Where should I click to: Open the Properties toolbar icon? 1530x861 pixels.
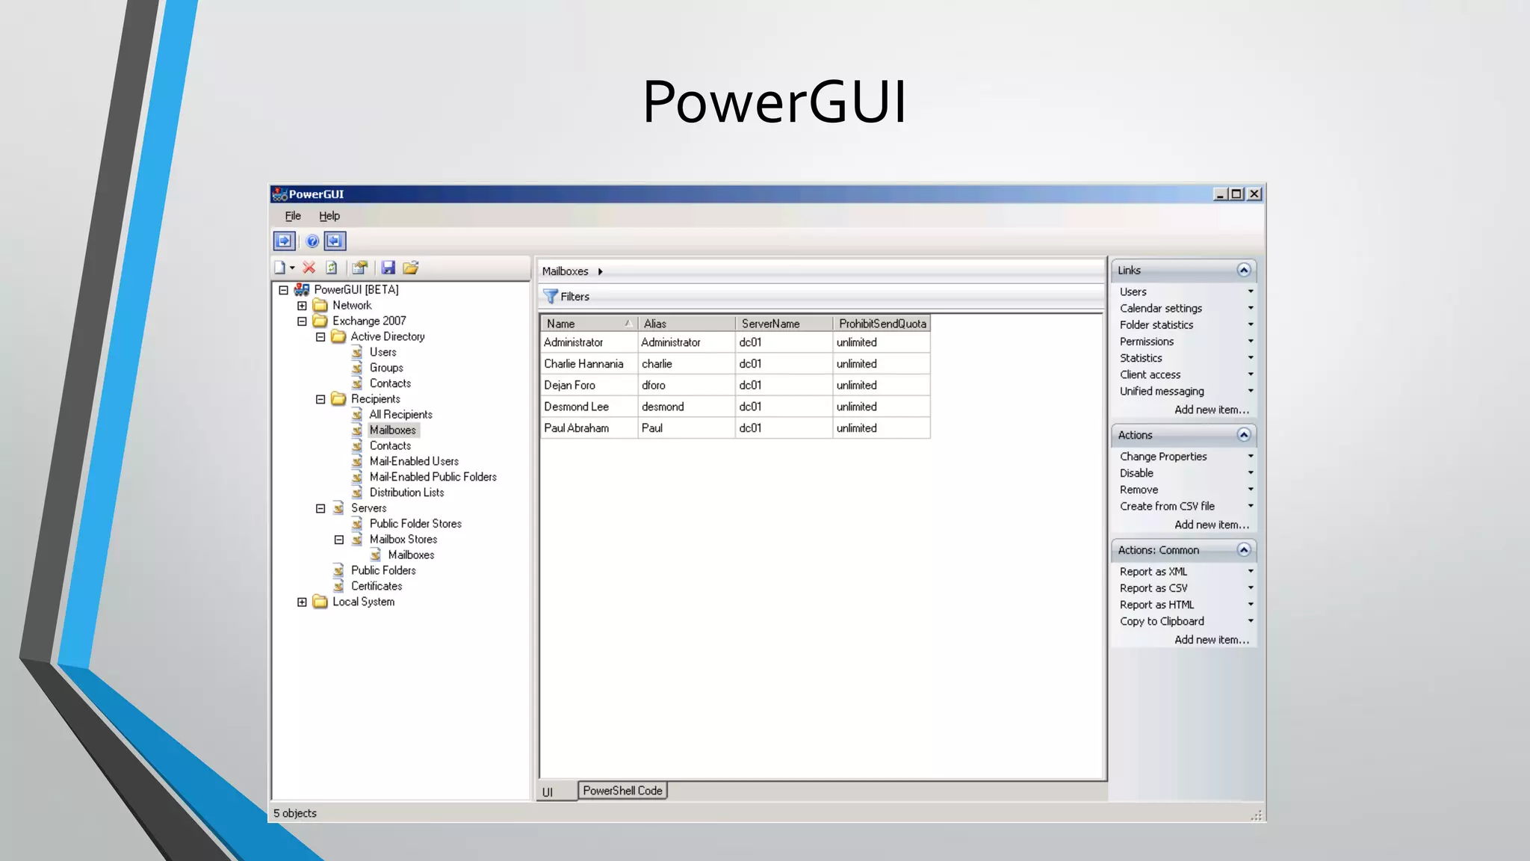pyautogui.click(x=360, y=268)
